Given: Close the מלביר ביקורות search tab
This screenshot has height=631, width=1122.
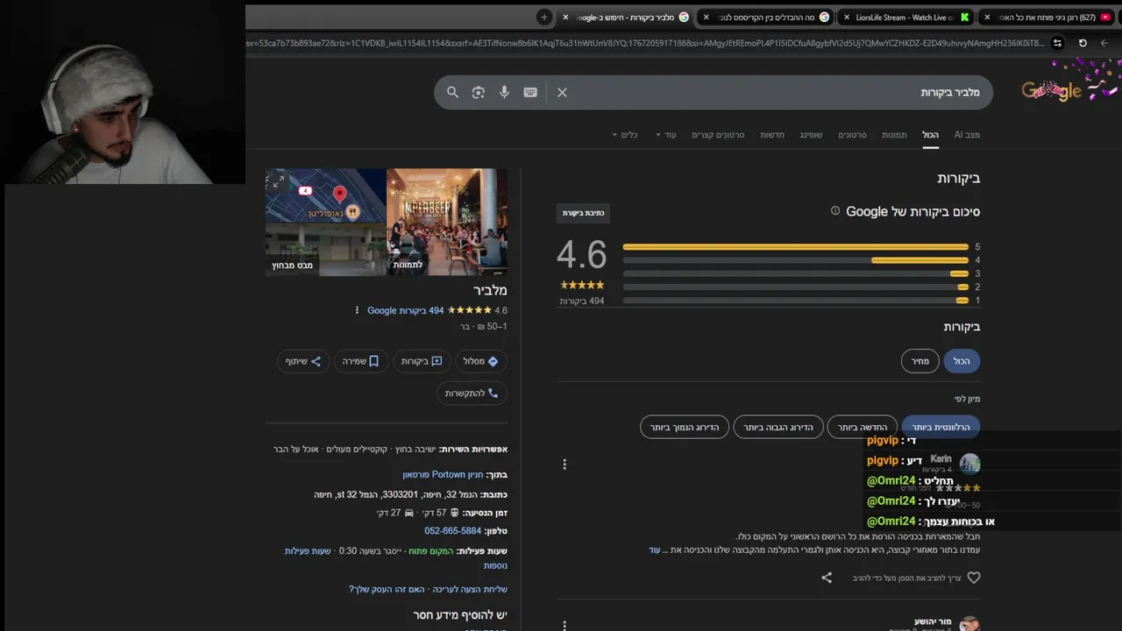Looking at the screenshot, I should (565, 17).
